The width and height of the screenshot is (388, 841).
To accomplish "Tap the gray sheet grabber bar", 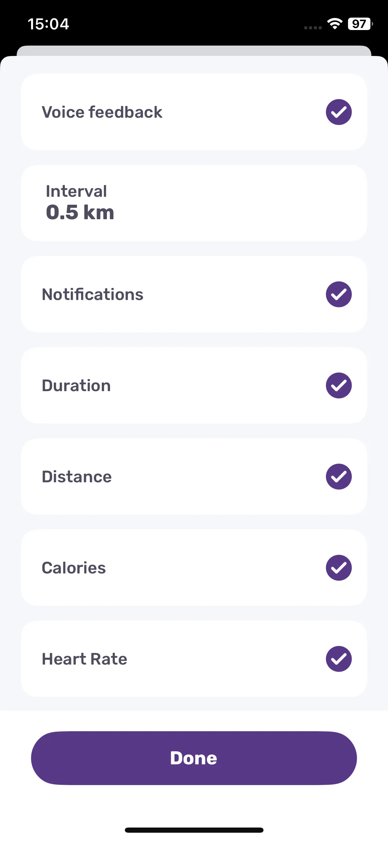I will [x=194, y=51].
